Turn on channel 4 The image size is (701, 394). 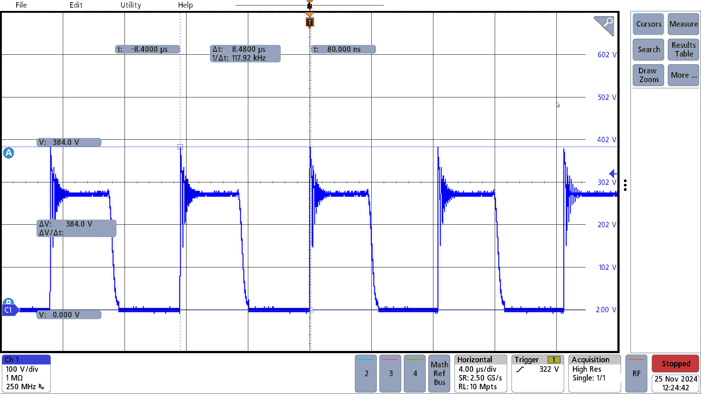tap(415, 374)
